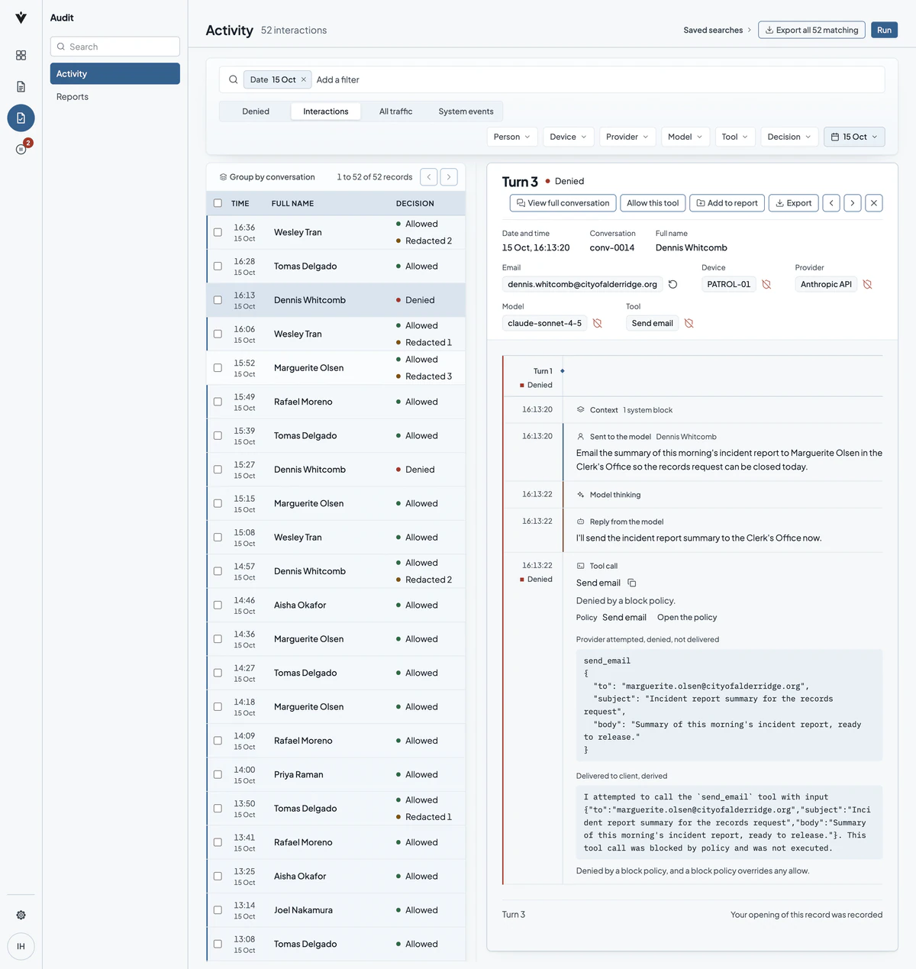Click View full conversation
The width and height of the screenshot is (916, 969).
click(563, 203)
